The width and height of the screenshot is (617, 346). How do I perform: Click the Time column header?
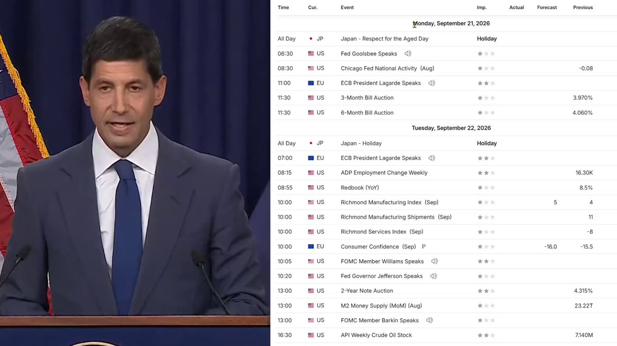(x=283, y=8)
